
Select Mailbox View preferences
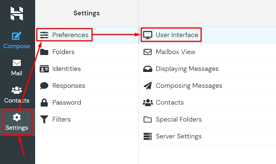pyautogui.click(x=175, y=52)
